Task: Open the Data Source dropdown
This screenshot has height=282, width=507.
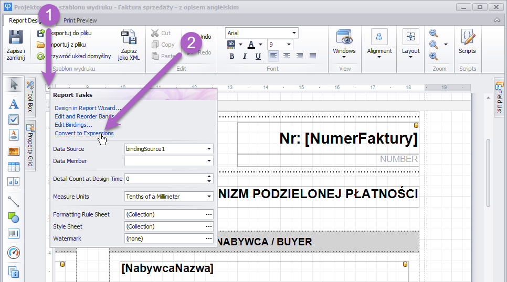Action: pyautogui.click(x=209, y=149)
